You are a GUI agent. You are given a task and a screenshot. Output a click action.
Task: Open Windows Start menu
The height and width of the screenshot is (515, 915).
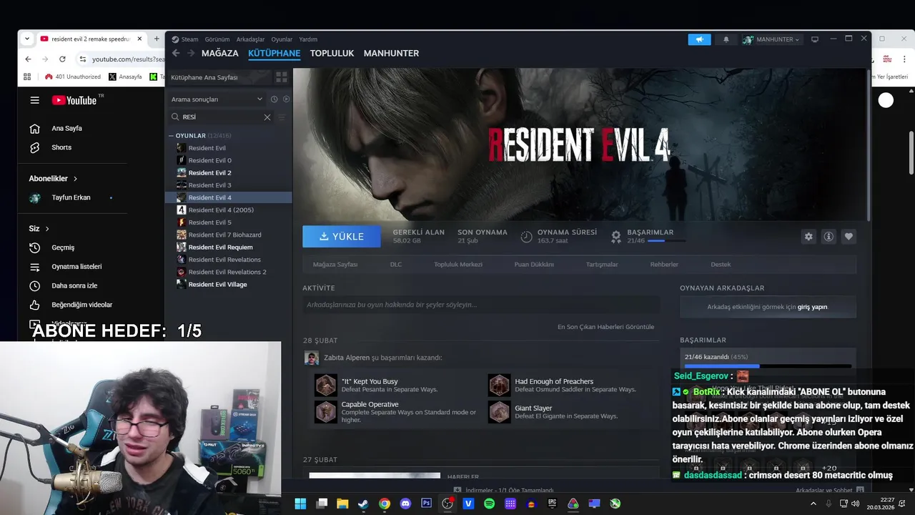point(300,504)
